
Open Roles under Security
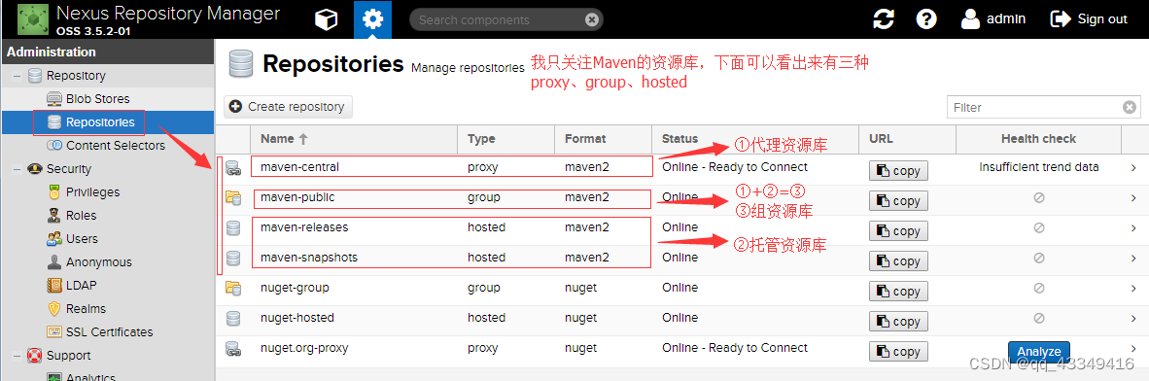coord(81,216)
